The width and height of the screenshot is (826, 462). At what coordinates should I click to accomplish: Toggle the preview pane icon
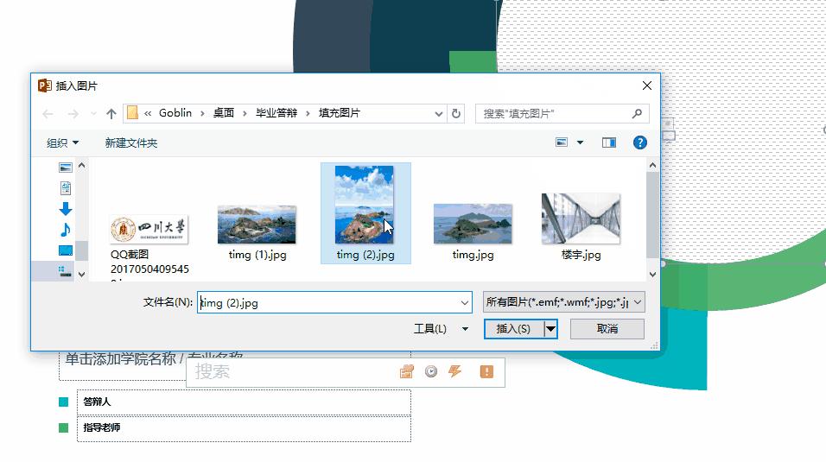tap(609, 142)
